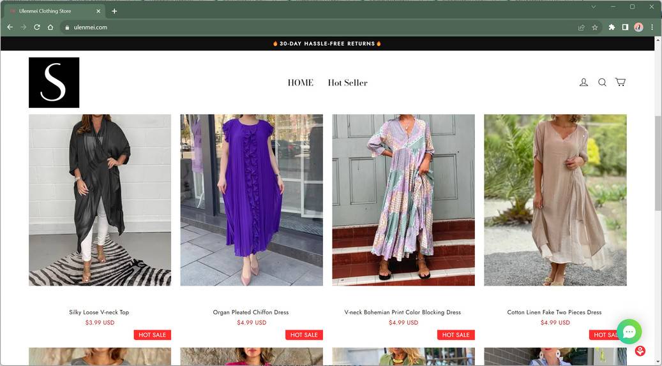This screenshot has height=366, width=662.
Task: Open a new tab with plus button
Action: (114, 11)
